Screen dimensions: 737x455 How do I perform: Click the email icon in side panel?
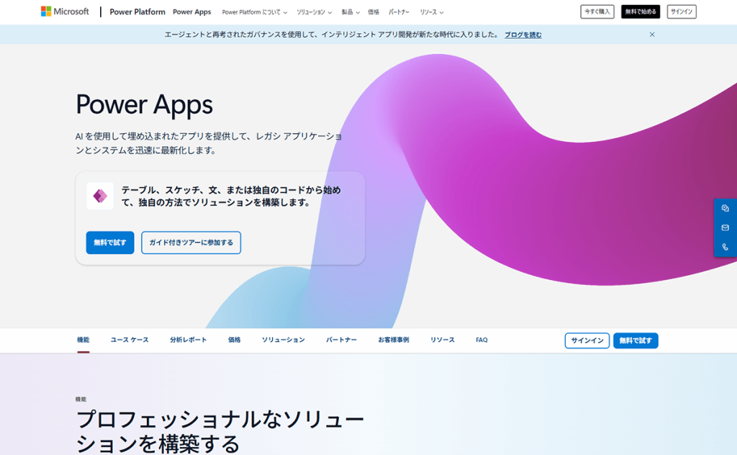[x=725, y=227]
